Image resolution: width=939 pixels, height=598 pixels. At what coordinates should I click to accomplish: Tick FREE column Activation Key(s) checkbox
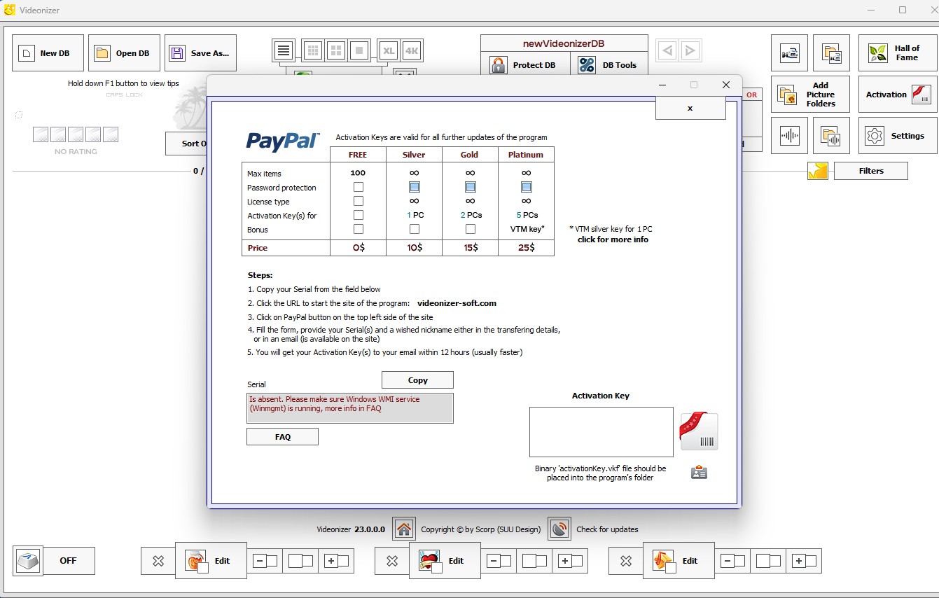pos(359,215)
